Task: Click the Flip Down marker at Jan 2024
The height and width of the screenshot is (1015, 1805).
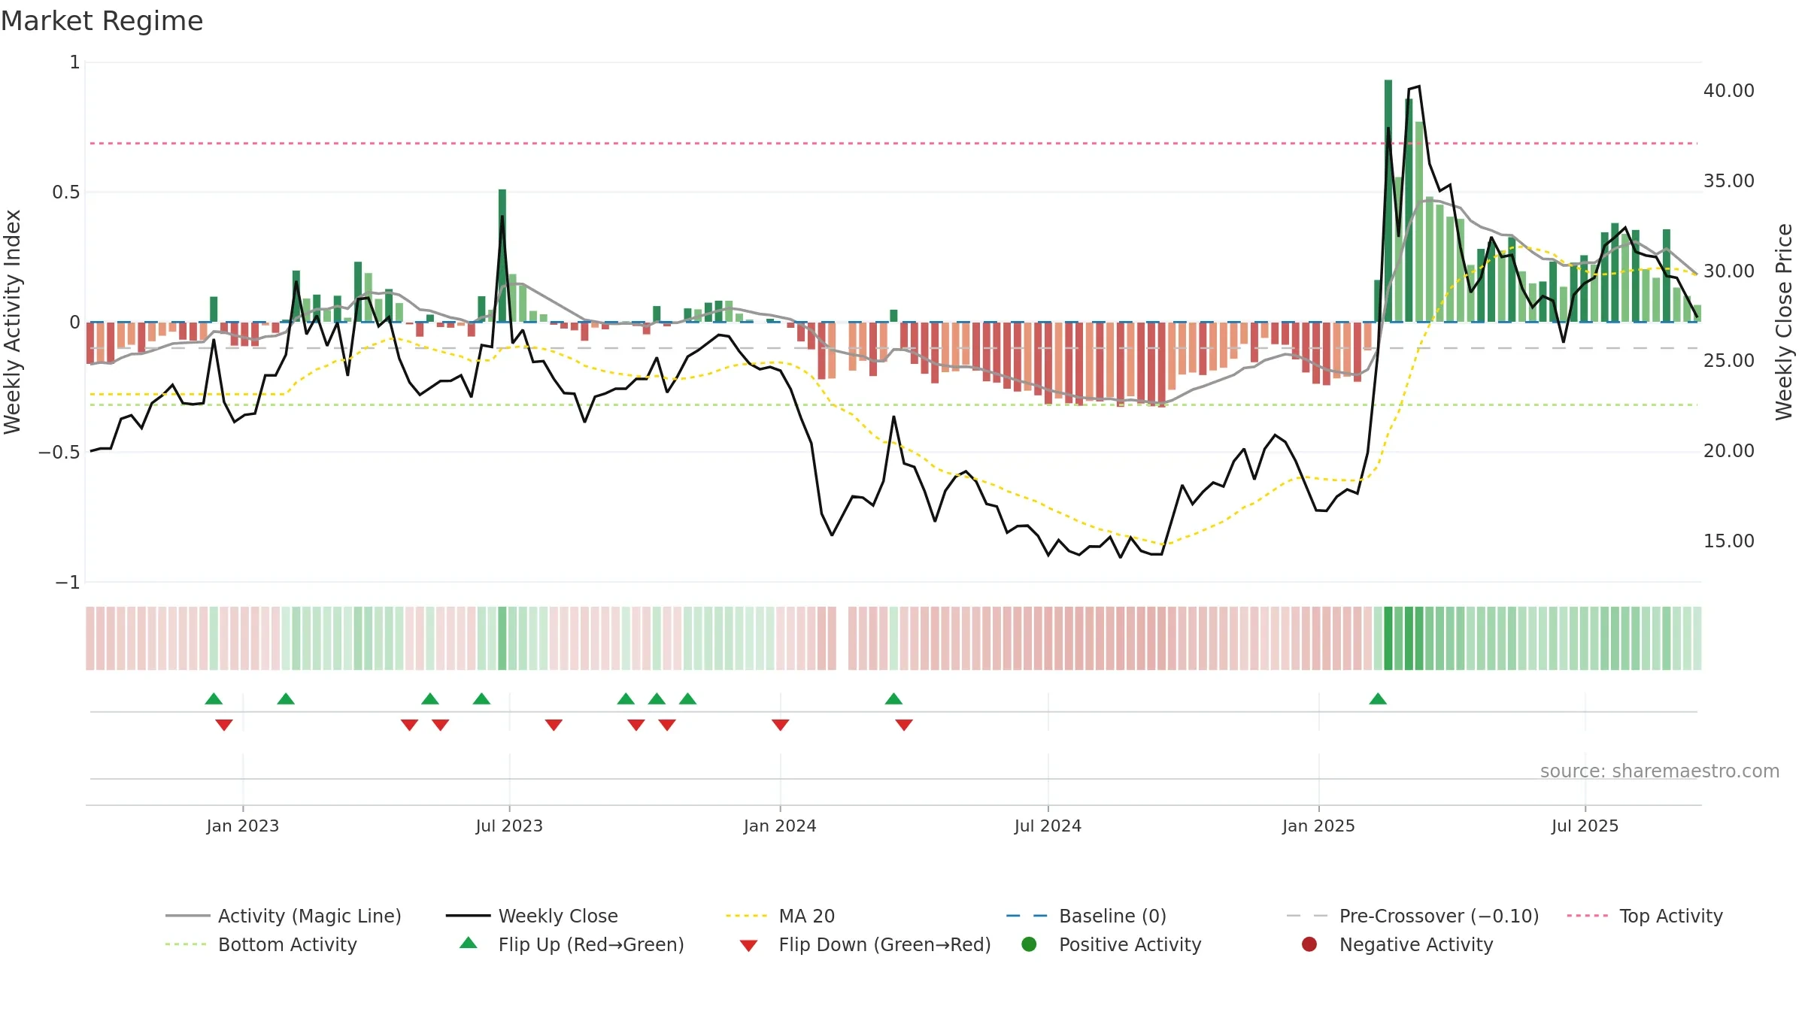Action: pos(780,725)
